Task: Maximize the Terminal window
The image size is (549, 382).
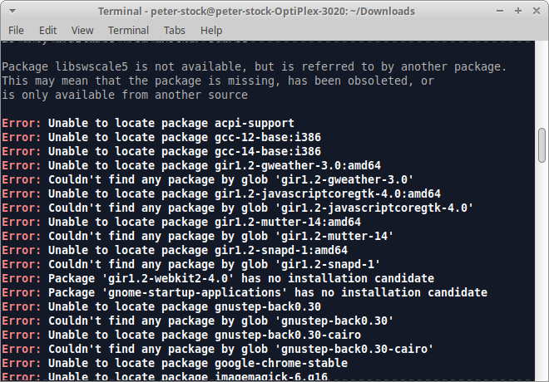Action: click(519, 11)
